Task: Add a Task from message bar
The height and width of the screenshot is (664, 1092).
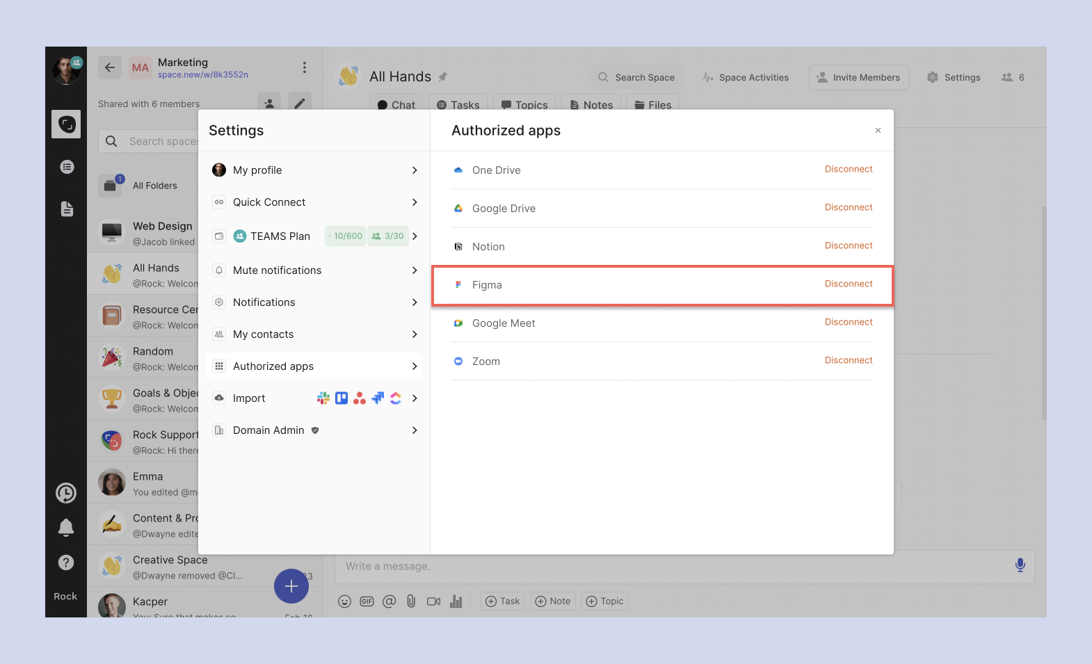Action: tap(503, 601)
